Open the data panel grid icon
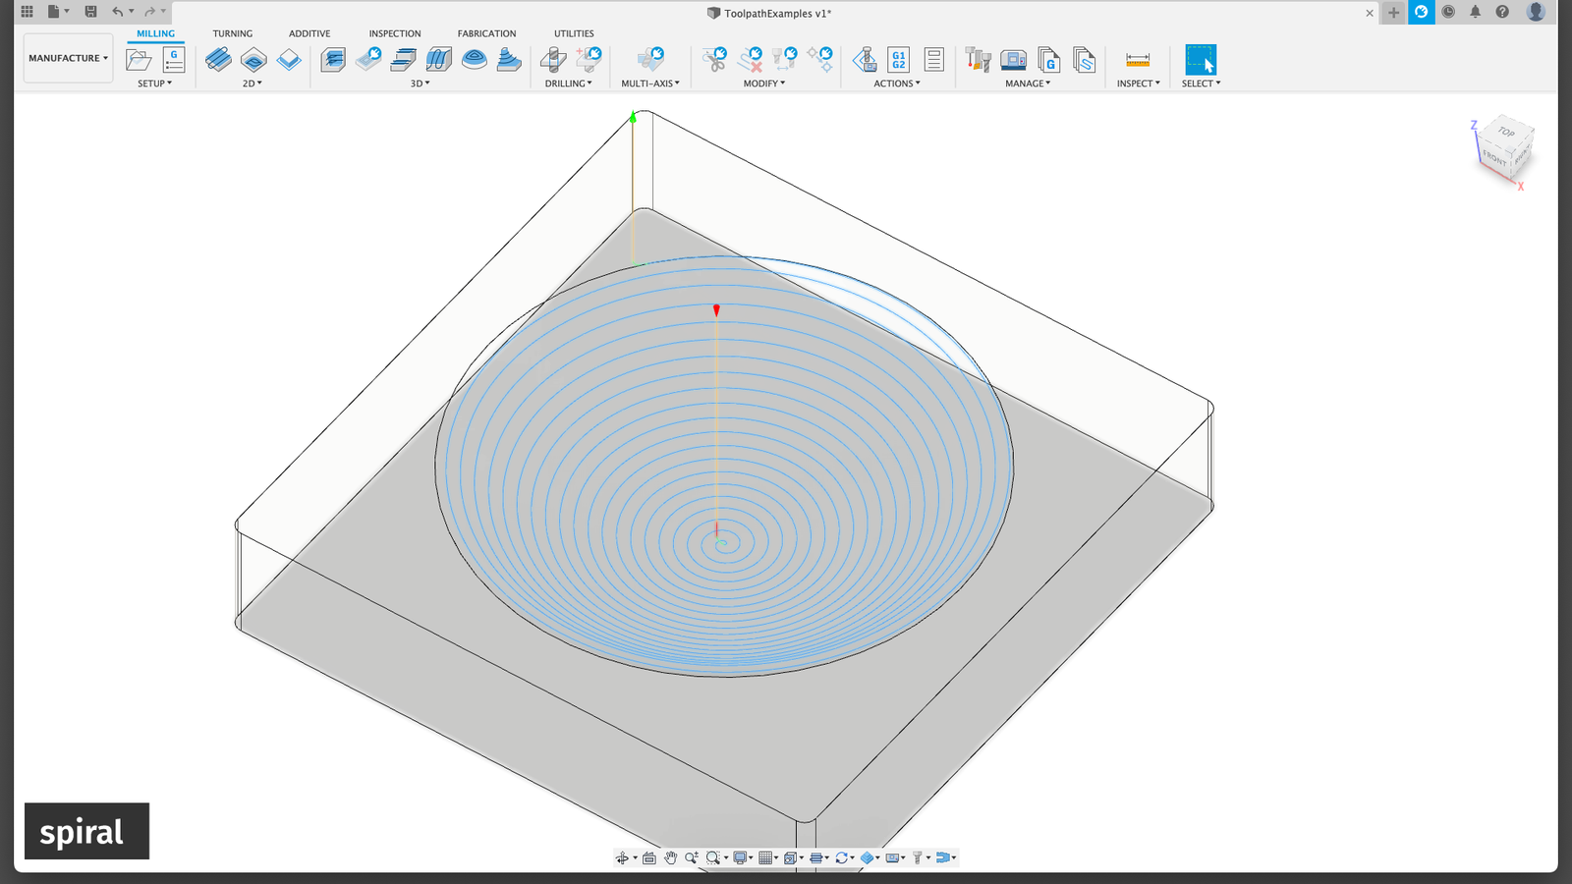Viewport: 1572px width, 884px height. point(27,12)
